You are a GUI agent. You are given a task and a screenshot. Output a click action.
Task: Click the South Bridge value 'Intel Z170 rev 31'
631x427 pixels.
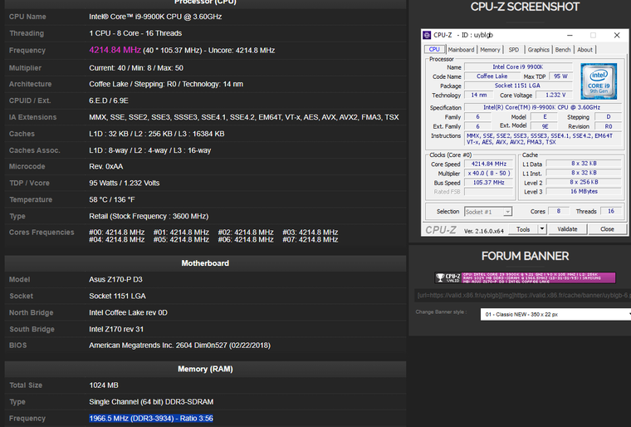(x=116, y=329)
